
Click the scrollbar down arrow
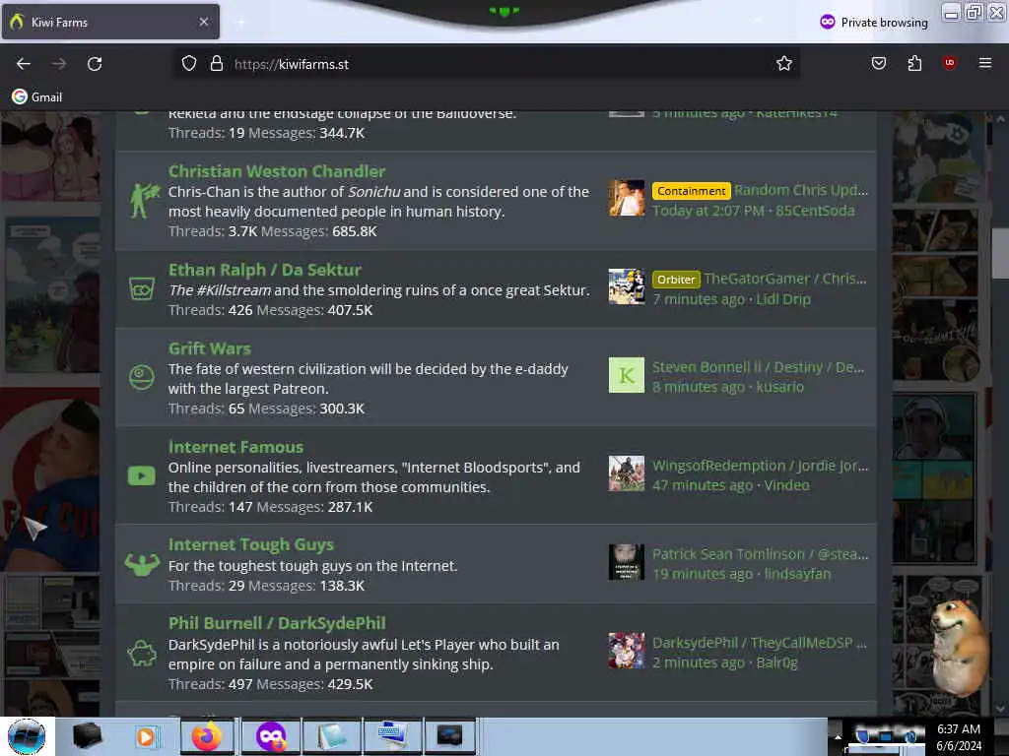[x=1000, y=709]
